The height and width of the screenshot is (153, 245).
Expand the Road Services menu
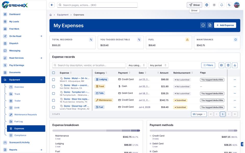click(x=41, y=58)
